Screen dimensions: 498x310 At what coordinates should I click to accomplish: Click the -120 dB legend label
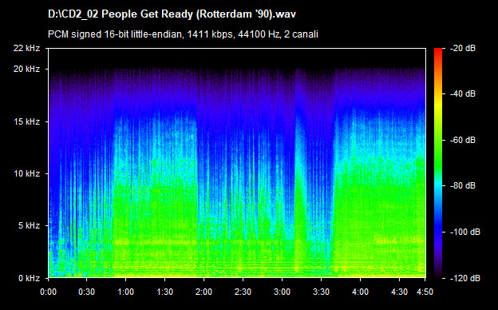pos(465,278)
